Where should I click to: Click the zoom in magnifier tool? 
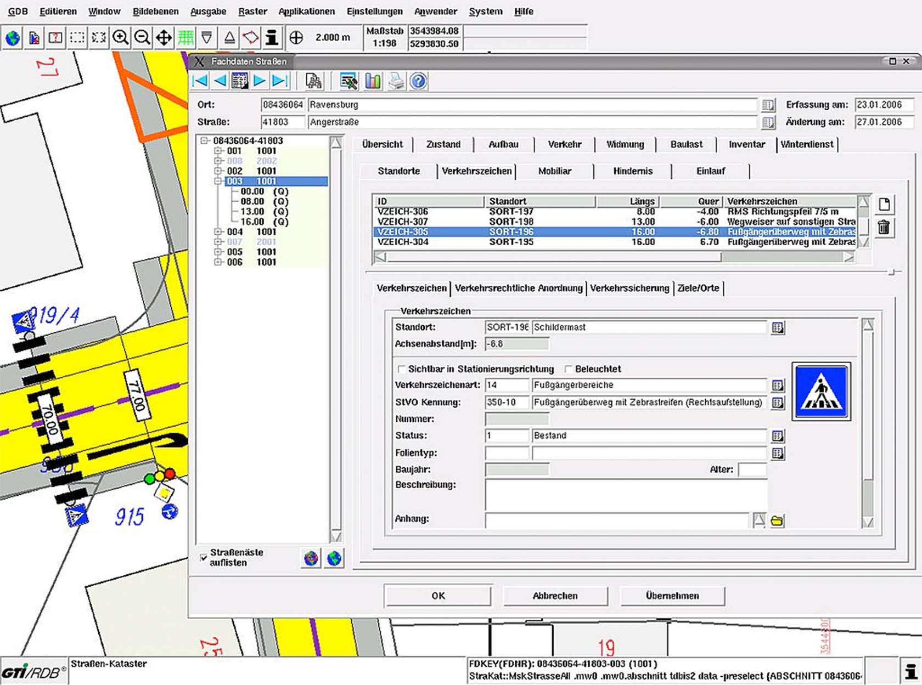point(120,38)
